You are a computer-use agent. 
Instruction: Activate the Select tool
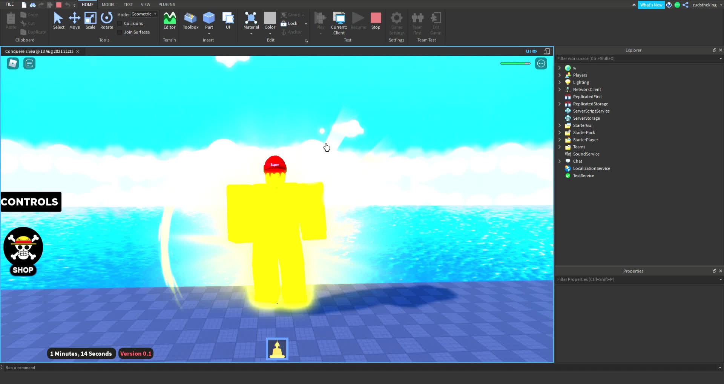(58, 21)
